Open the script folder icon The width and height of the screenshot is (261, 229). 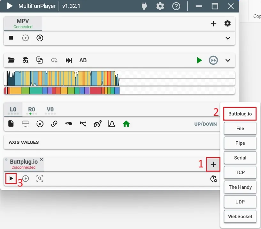[x=11, y=60]
